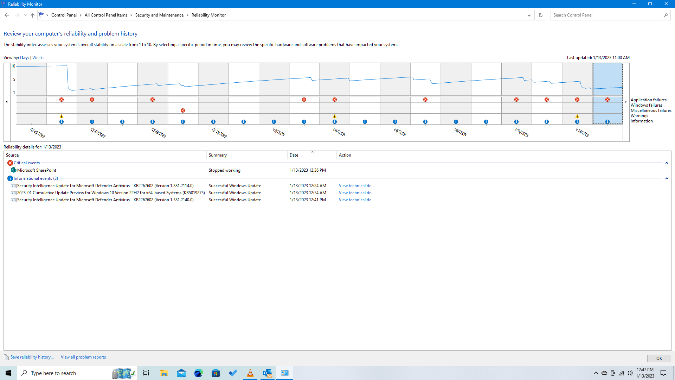The height and width of the screenshot is (380, 675).
Task: Select the application failure icon on 1/4/2023
Action: point(335,100)
